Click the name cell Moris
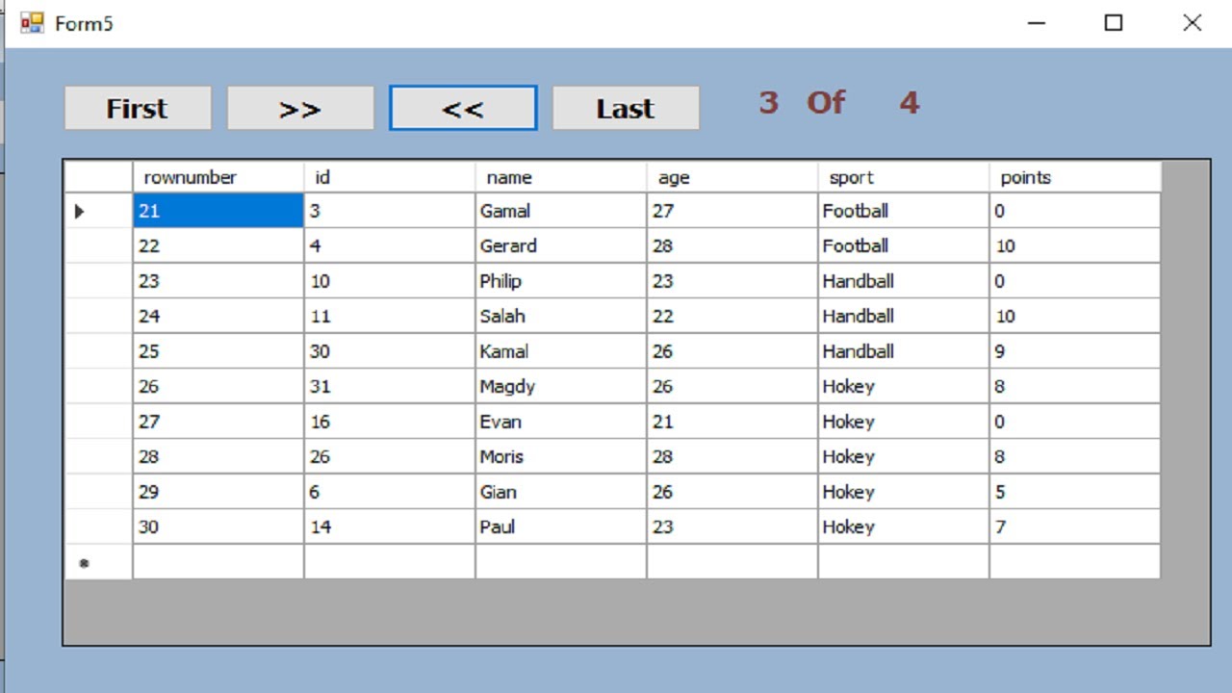 (x=561, y=456)
